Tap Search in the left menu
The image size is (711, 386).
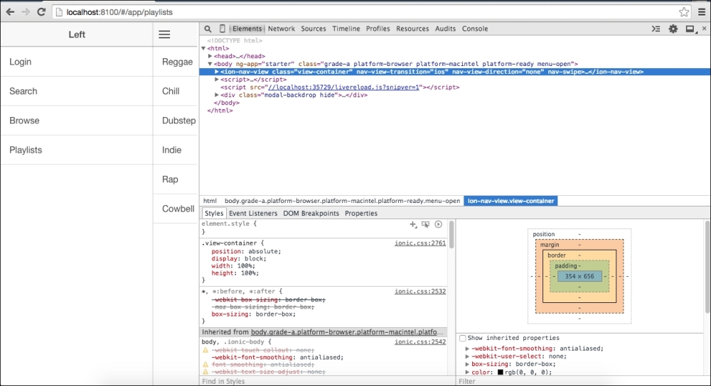(x=77, y=91)
